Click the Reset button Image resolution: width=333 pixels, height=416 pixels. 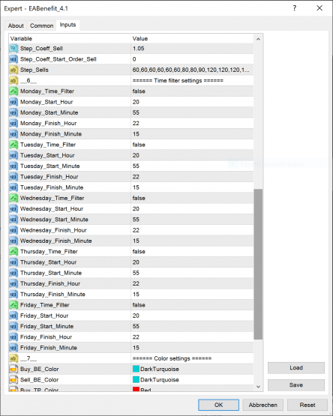(307, 405)
